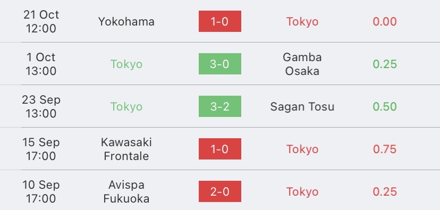Select the 0.00 handicap value

[385, 22]
